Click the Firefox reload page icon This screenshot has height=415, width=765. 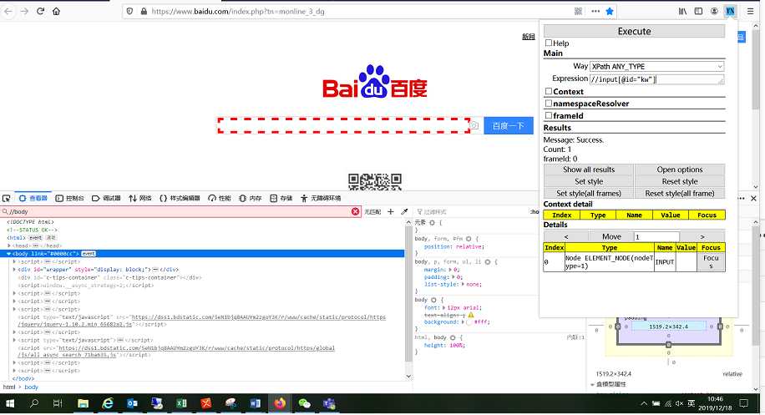pyautogui.click(x=40, y=11)
